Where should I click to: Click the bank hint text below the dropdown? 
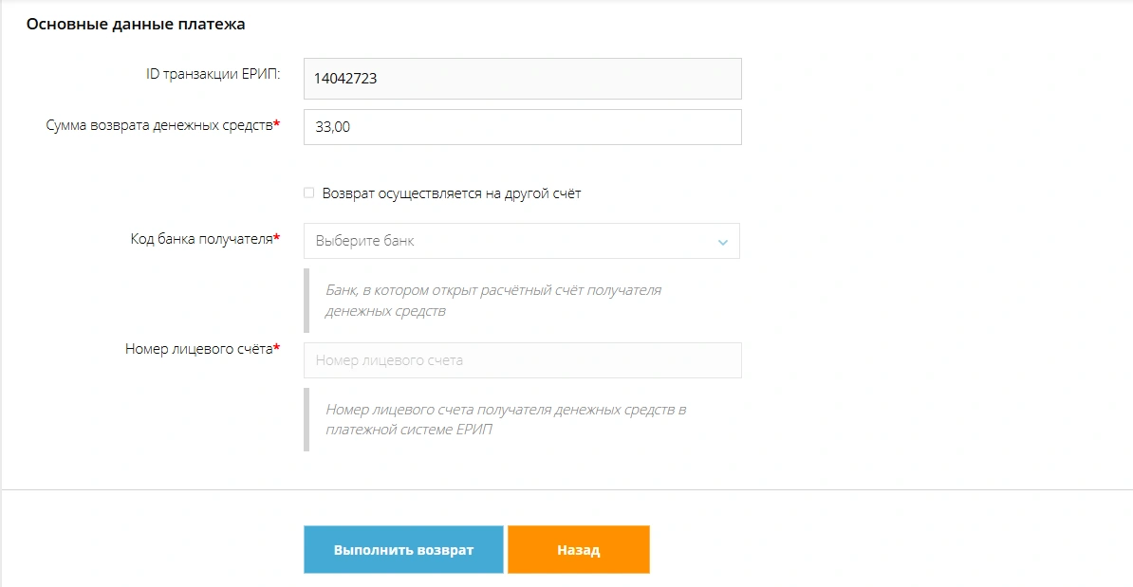click(x=492, y=301)
